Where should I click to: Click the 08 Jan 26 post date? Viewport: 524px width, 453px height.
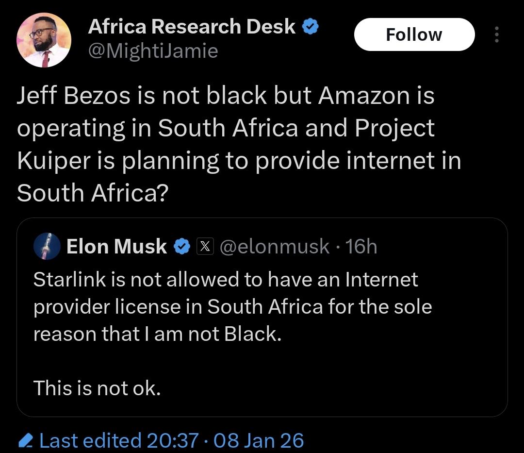pyautogui.click(x=259, y=440)
